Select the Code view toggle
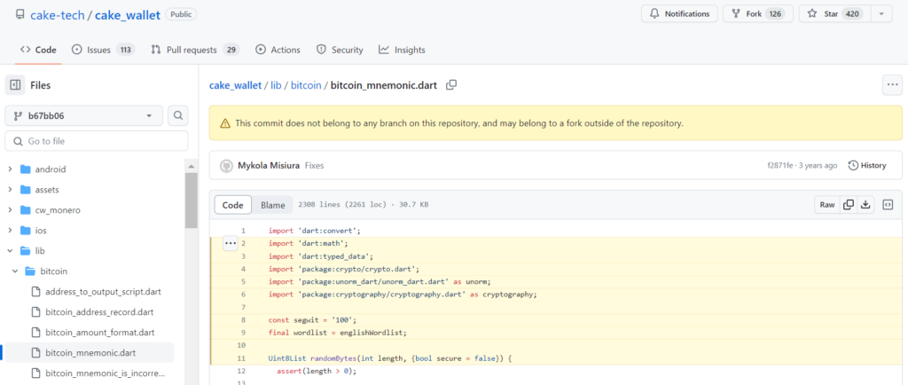This screenshot has width=908, height=385. [x=233, y=205]
